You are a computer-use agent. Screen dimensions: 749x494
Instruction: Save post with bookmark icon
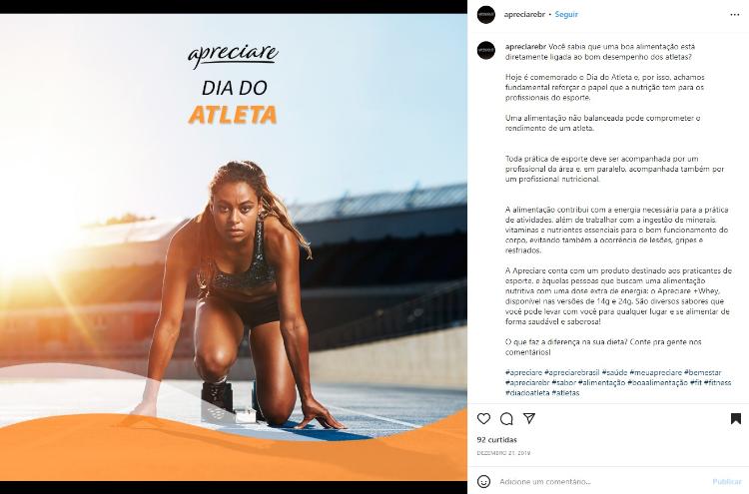point(736,418)
